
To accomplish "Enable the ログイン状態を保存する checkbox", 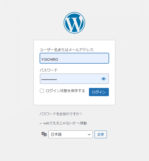I will tap(42, 91).
